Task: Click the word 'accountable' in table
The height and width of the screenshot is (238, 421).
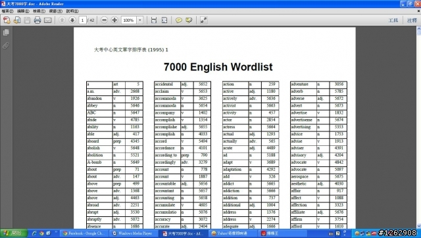Action: (x=165, y=184)
